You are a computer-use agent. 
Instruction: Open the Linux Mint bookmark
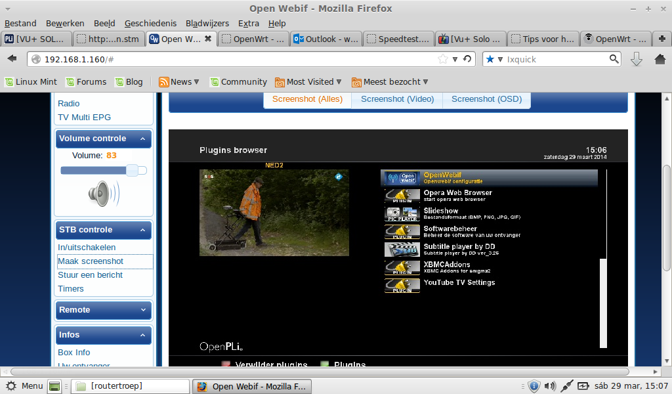click(x=30, y=82)
